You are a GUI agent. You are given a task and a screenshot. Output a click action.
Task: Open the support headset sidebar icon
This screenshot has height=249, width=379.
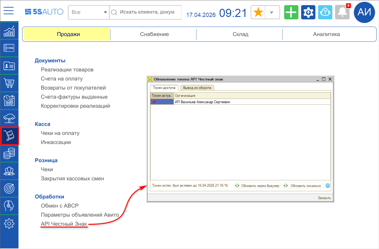tap(9, 206)
